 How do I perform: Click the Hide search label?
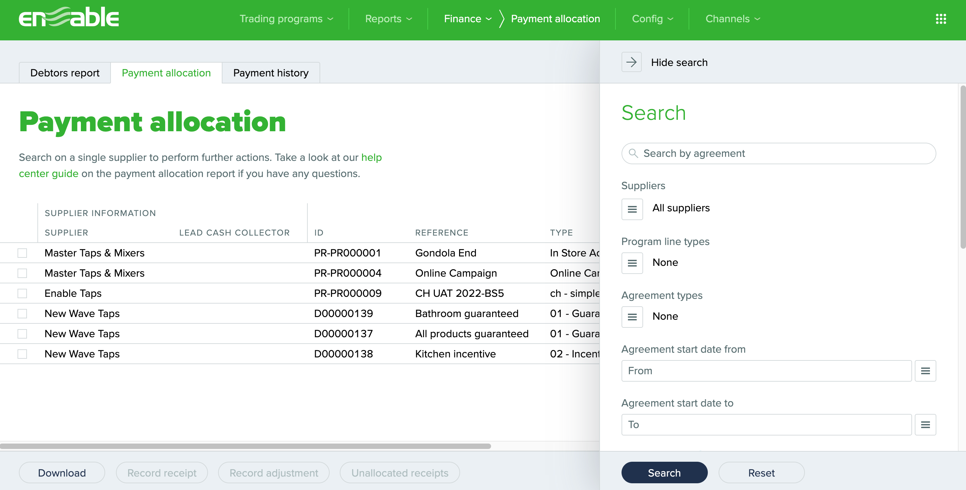tap(679, 63)
